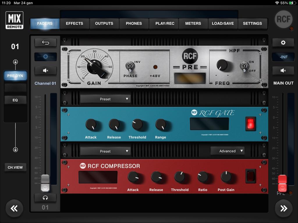Flip the HPF ON/OFF switch

[x=244, y=66]
